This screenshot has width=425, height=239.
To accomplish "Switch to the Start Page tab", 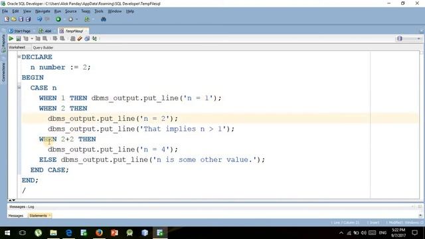I will [19, 31].
